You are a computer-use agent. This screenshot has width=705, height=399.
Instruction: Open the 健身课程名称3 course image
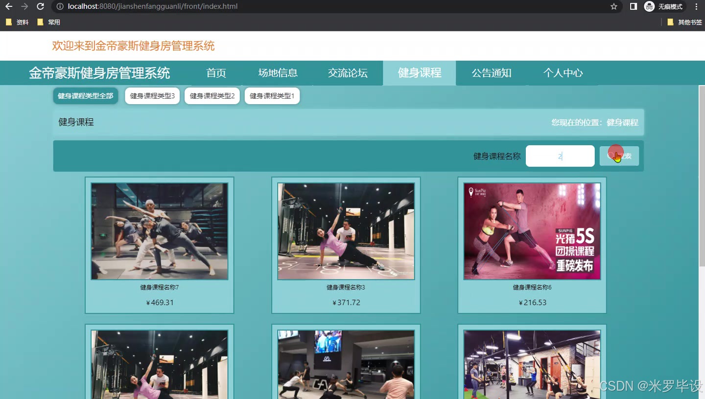(346, 231)
